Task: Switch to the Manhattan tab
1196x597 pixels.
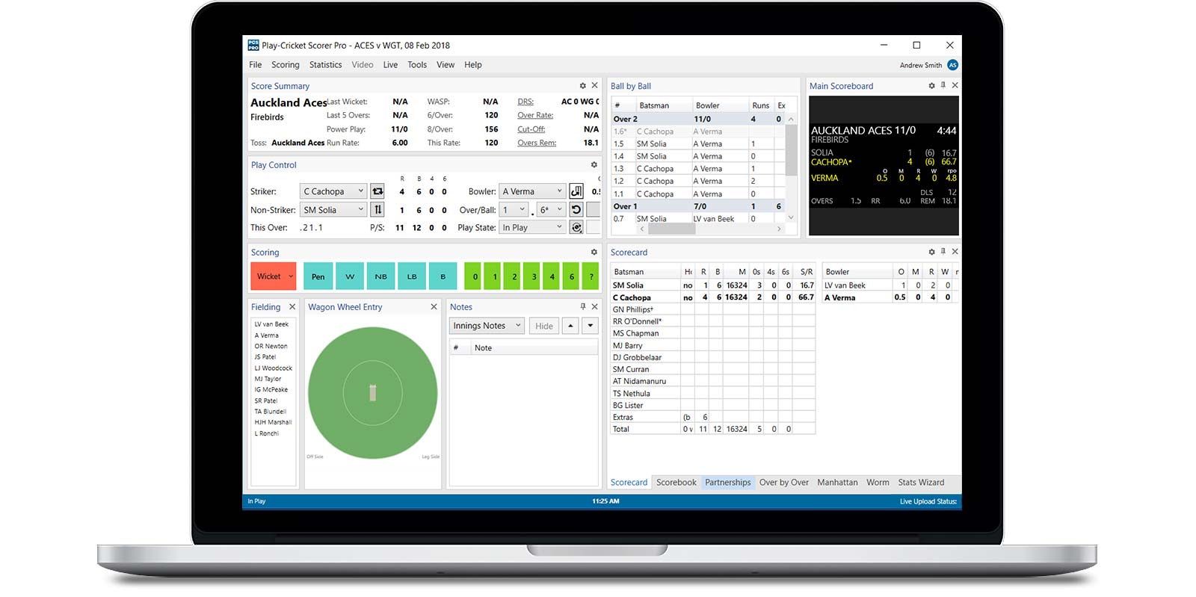Action: point(837,483)
